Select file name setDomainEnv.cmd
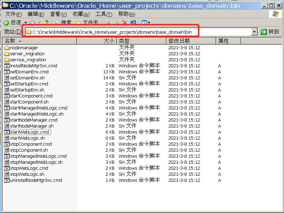 (x=29, y=72)
